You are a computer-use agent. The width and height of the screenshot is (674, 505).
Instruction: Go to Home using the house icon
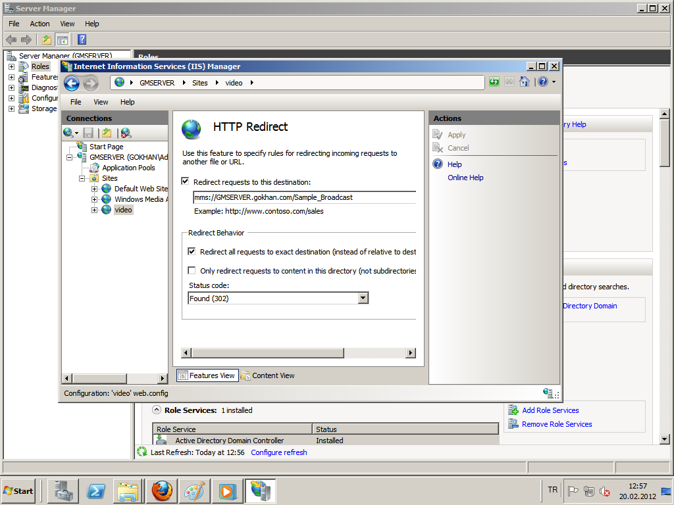[x=525, y=82]
